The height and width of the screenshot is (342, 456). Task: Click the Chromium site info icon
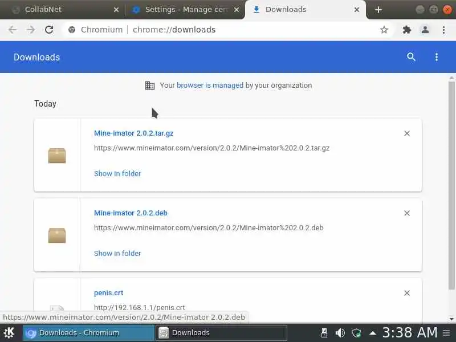(72, 30)
